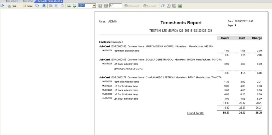Click the report date 27/09/2012 16:47
272x135 pixels.
(244, 21)
